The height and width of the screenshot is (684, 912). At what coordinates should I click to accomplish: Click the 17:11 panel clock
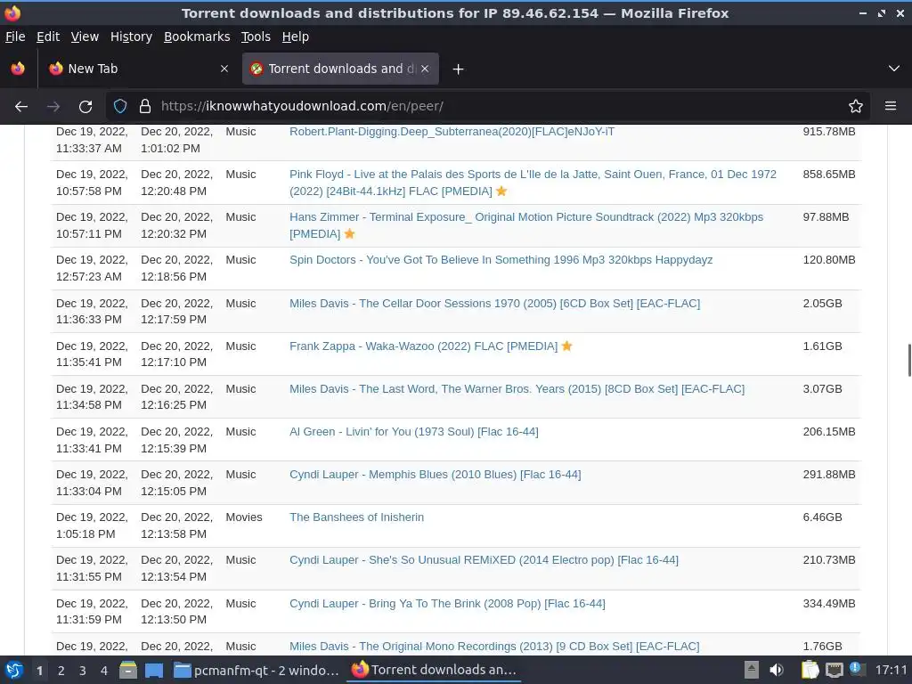tap(891, 670)
